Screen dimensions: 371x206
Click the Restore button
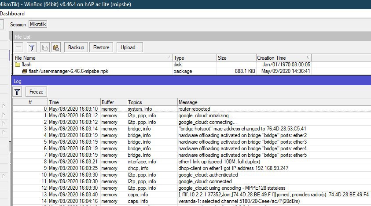pos(101,47)
